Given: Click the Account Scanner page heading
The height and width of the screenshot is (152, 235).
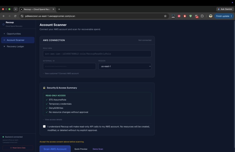Looking at the screenshot, I should (53, 25).
